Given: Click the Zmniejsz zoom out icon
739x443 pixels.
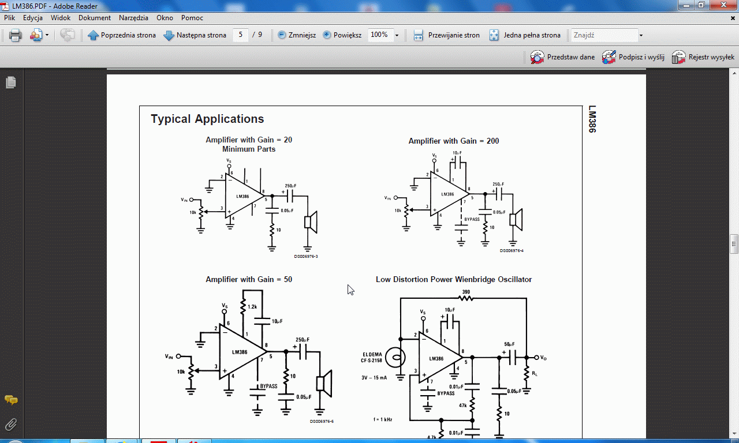Looking at the screenshot, I should tap(282, 35).
